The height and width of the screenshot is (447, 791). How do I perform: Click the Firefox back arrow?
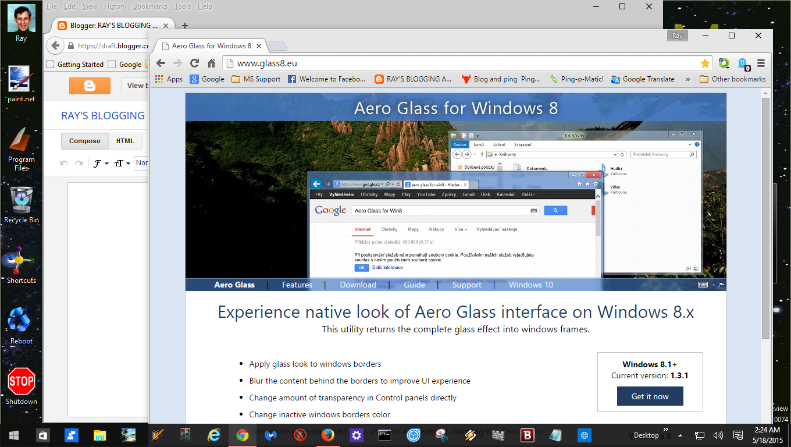pos(55,45)
